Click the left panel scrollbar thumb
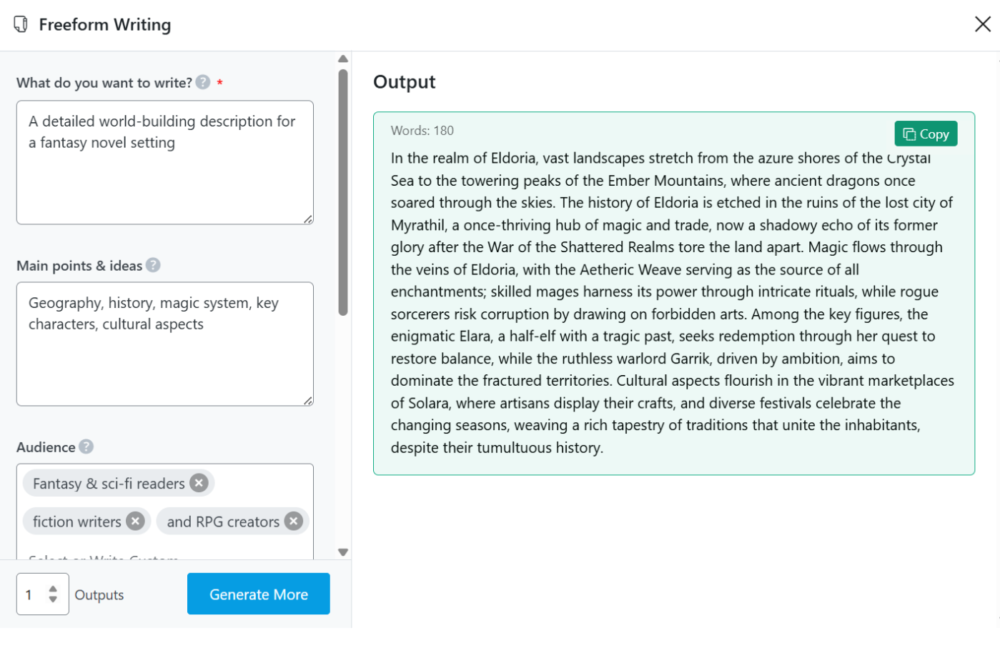This screenshot has height=658, width=1000. click(x=343, y=193)
